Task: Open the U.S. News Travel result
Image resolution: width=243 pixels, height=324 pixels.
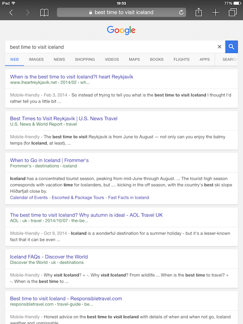Action: (x=64, y=118)
